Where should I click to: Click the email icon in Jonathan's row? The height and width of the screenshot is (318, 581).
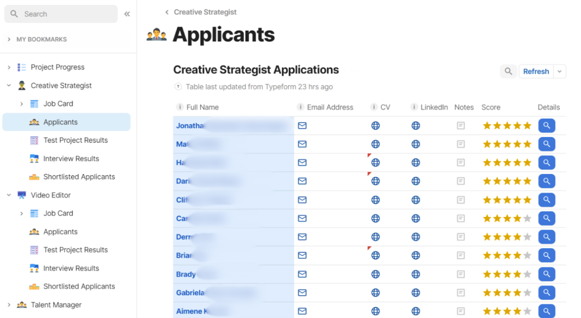click(302, 125)
